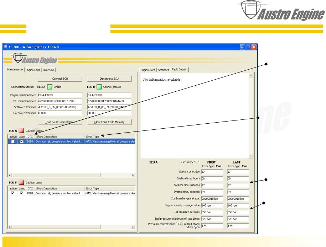Click left arrow of ECU B list scrollbar

tap(10, 227)
